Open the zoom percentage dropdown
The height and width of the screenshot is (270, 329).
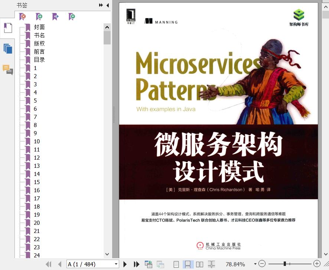pyautogui.click(x=255, y=264)
